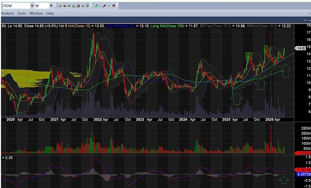This screenshot has height=188, width=311.
Task: Select the green pen color tool
Action: [x=96, y=6]
